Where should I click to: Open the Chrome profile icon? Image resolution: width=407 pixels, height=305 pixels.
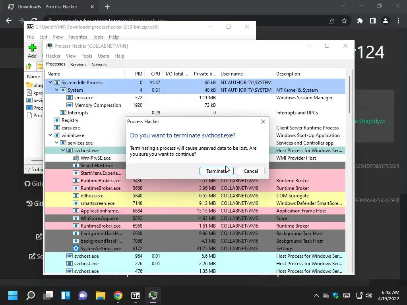(386, 21)
